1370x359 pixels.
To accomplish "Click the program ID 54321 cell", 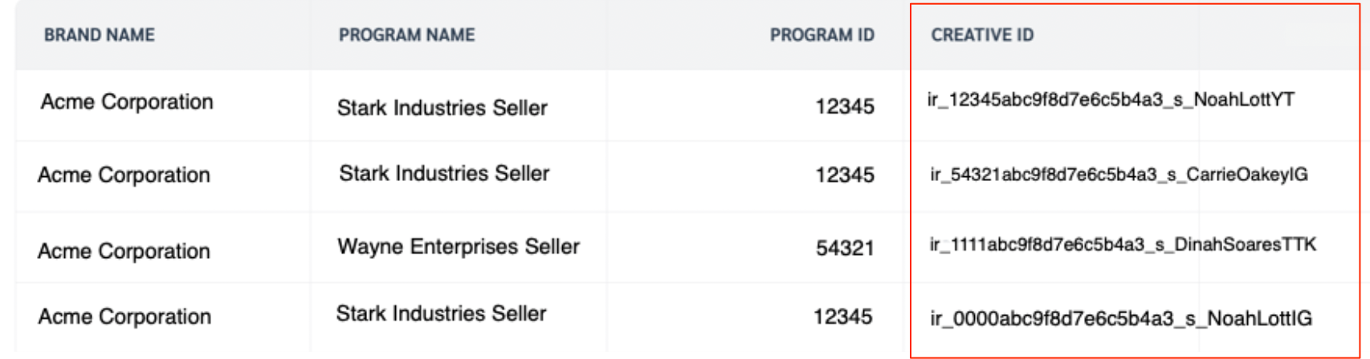I will coord(845,248).
